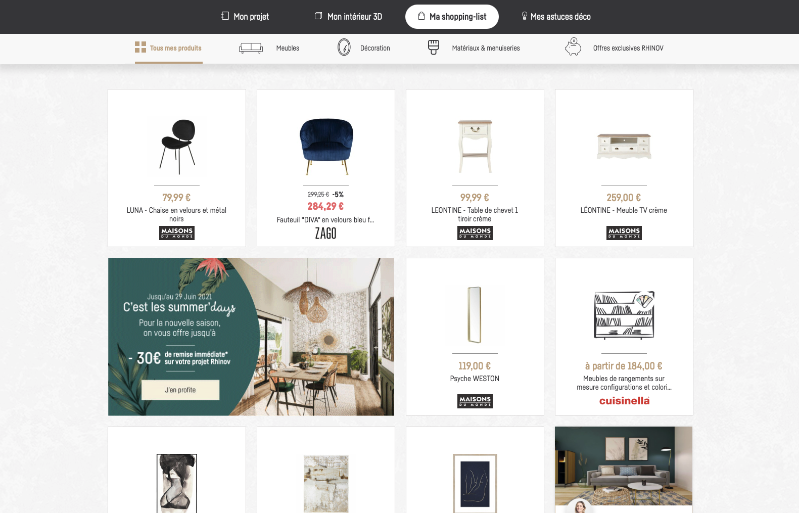Screen dimensions: 799x513
Task: Click the grid icon for Tous mes produits
Action: point(140,47)
